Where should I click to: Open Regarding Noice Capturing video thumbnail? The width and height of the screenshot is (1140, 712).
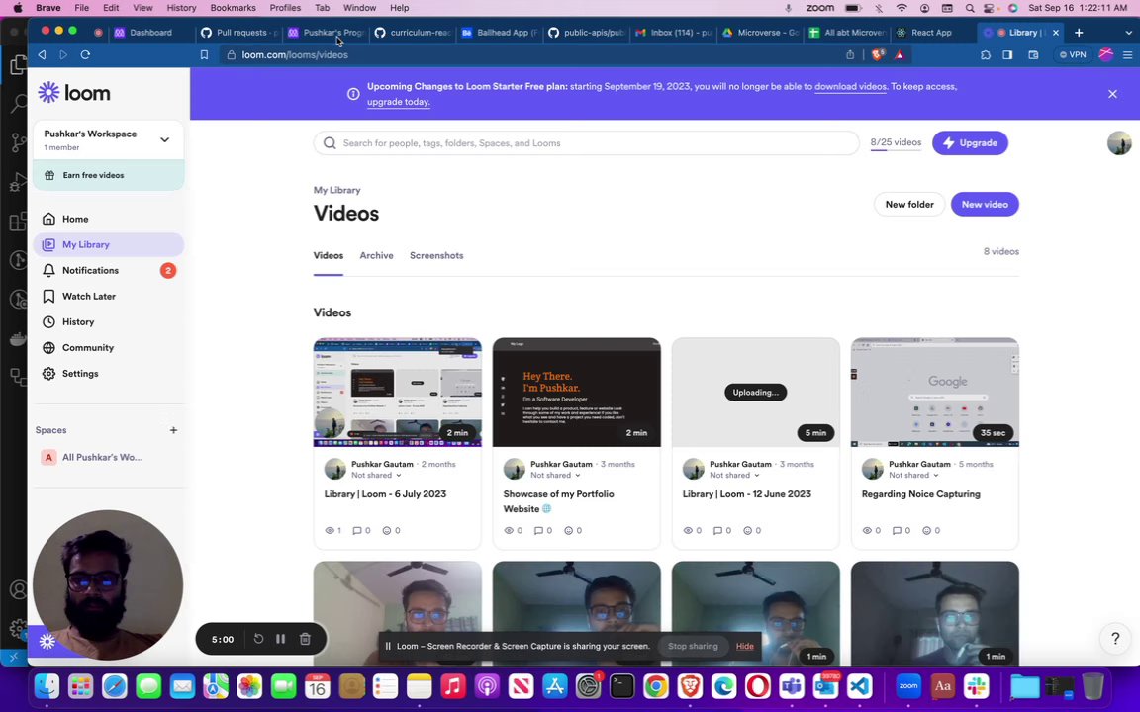935,393
